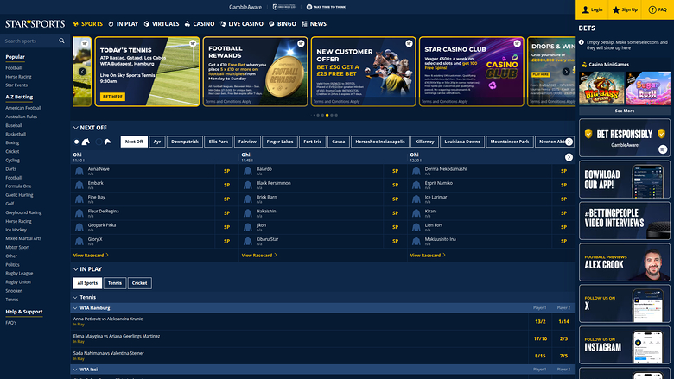This screenshot has height=379, width=674.
Task: Collapse the WTA Hamburg matches
Action: pos(75,307)
